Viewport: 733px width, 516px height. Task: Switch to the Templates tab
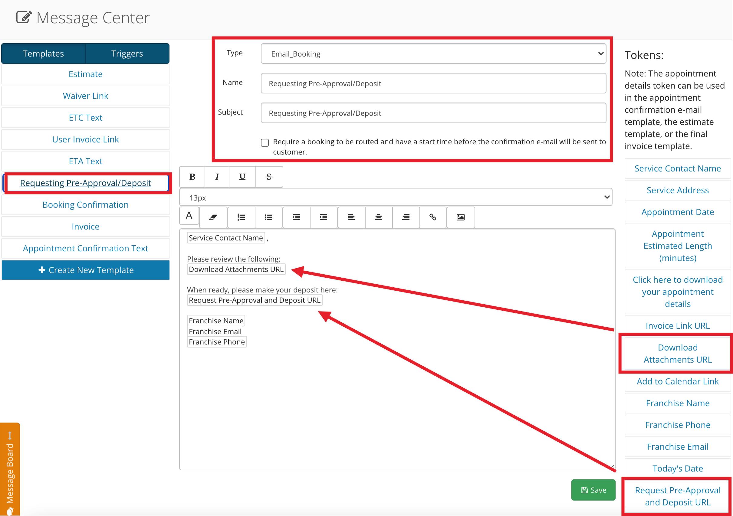[43, 54]
